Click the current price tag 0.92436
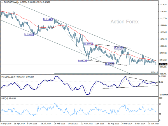The width and height of the screenshot is (168, 126). (x=162, y=64)
